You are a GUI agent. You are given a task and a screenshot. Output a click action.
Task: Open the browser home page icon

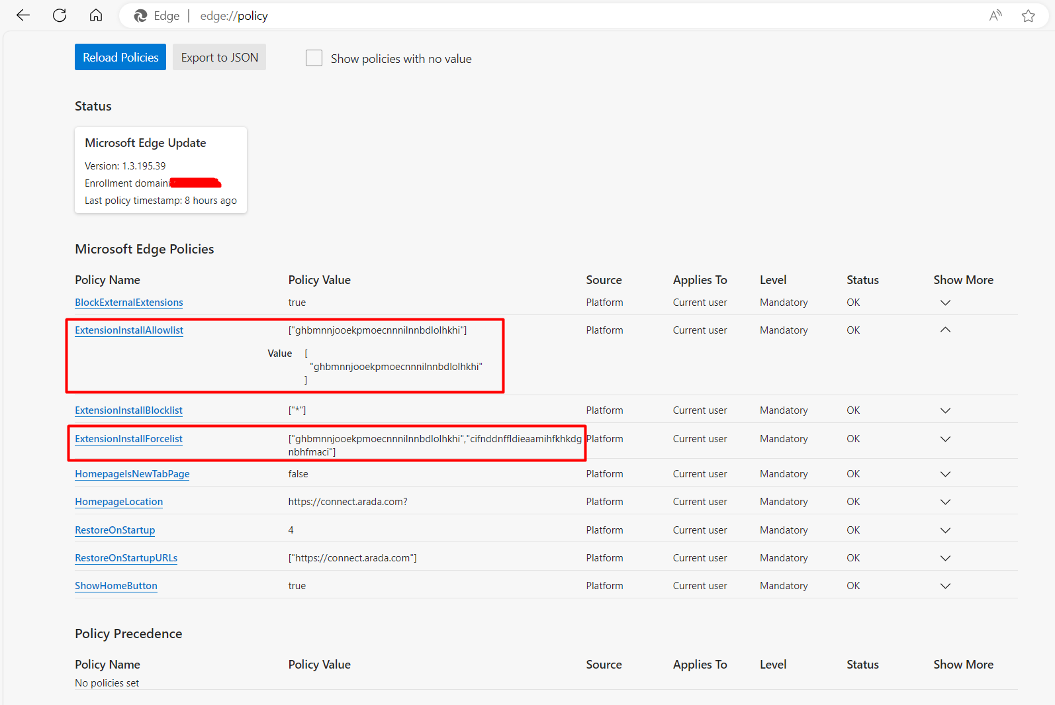tap(96, 15)
